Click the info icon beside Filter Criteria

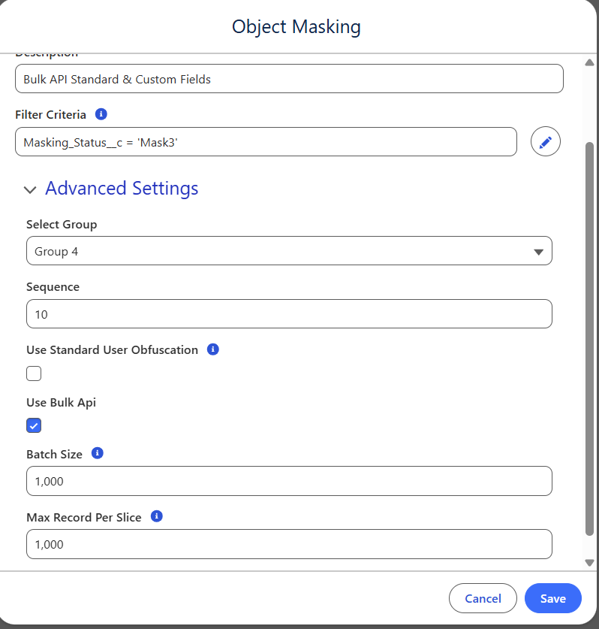pos(101,114)
